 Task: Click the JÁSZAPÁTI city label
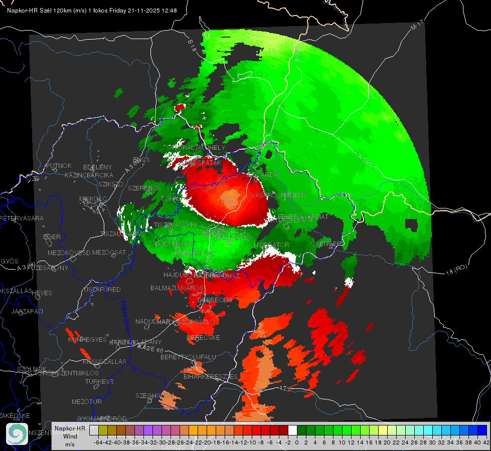[x=27, y=311]
